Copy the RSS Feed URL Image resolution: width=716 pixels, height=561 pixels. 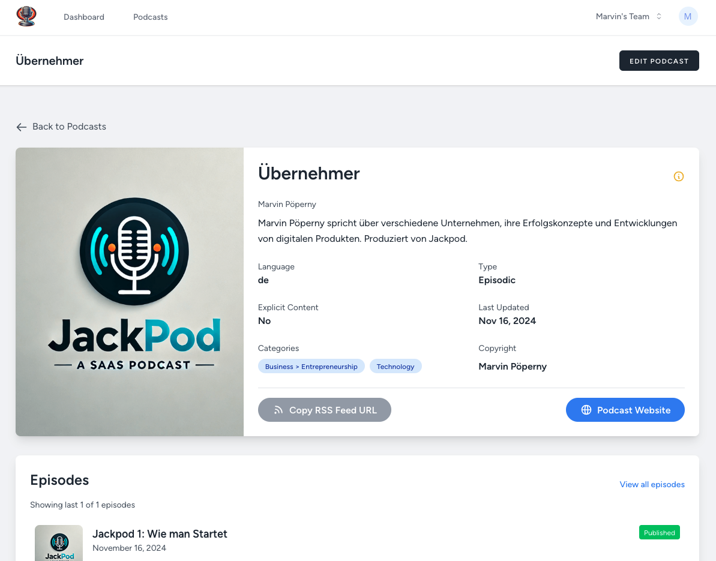click(x=325, y=410)
